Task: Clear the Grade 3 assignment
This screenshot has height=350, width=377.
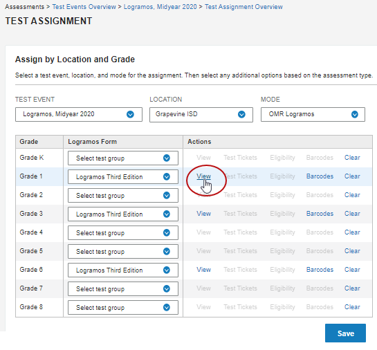Action: coord(352,214)
